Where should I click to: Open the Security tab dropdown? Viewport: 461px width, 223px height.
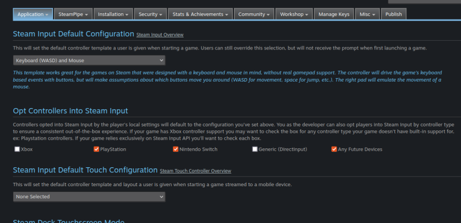(150, 14)
